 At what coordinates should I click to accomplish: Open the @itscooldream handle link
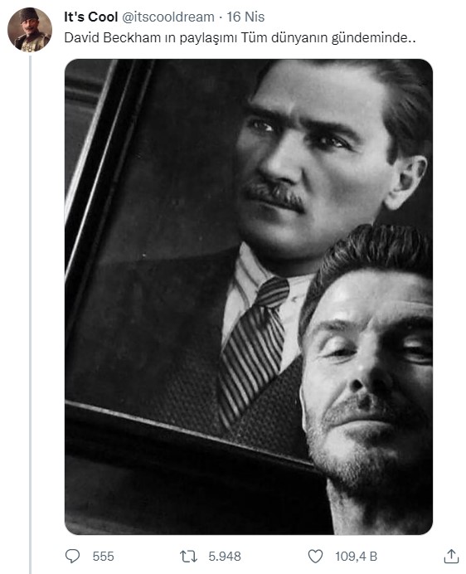pos(167,17)
